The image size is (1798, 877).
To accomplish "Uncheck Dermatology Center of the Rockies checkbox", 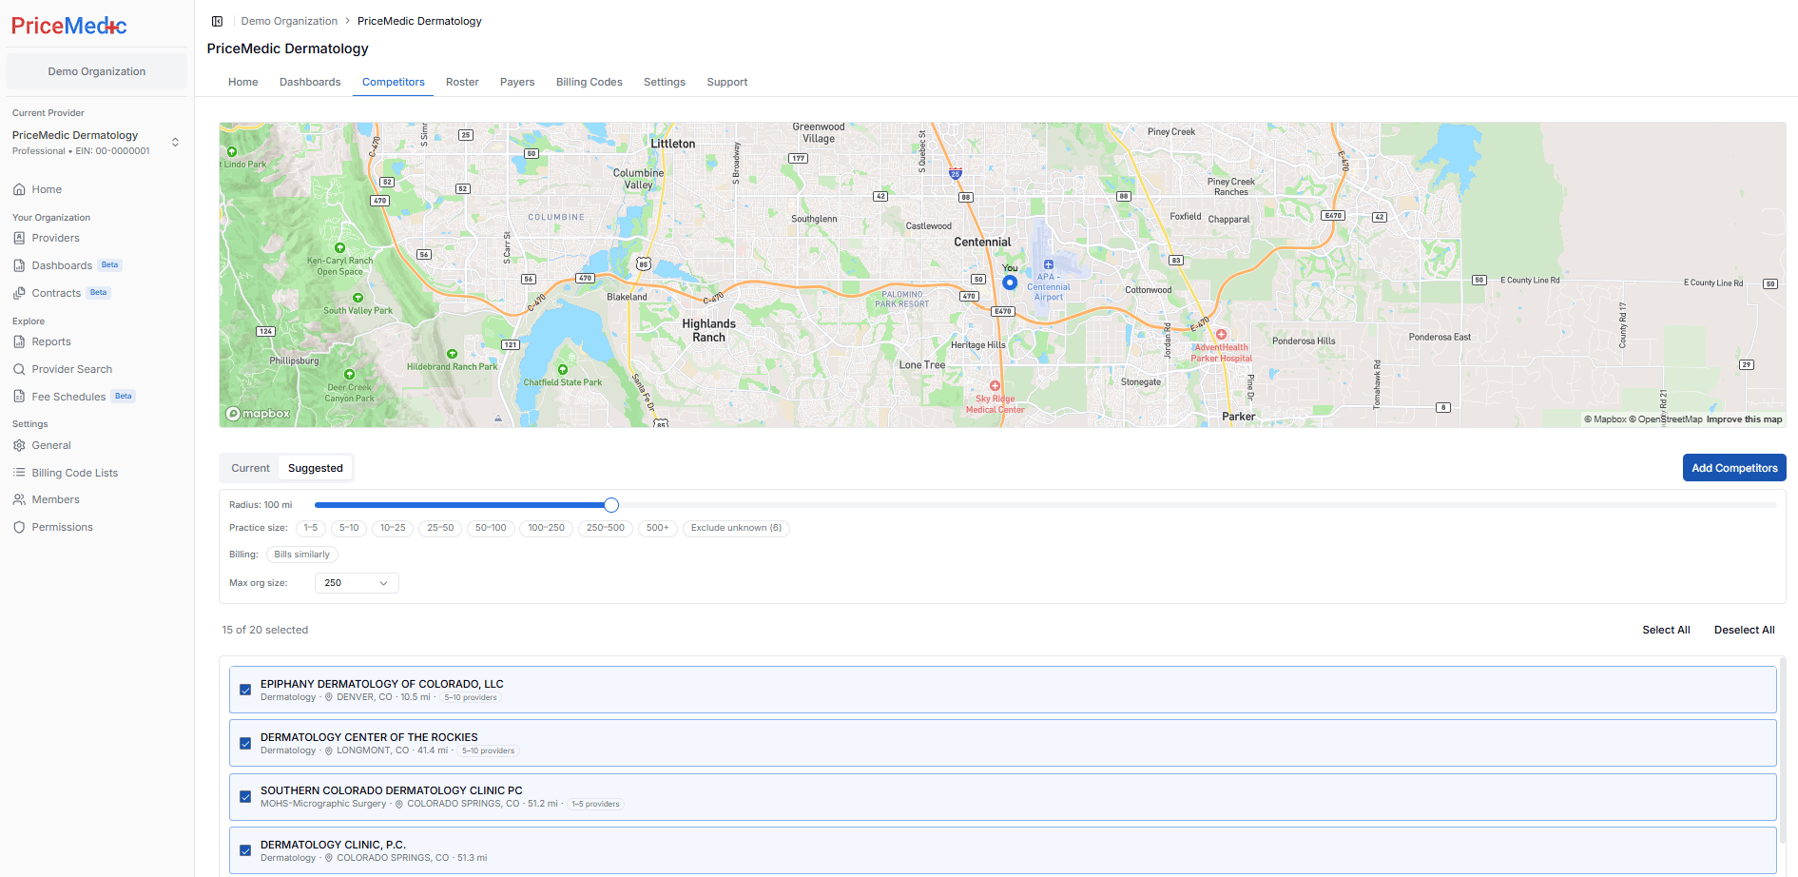I will point(245,743).
